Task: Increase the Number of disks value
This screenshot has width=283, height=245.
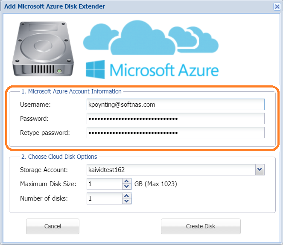Action: pyautogui.click(x=127, y=195)
